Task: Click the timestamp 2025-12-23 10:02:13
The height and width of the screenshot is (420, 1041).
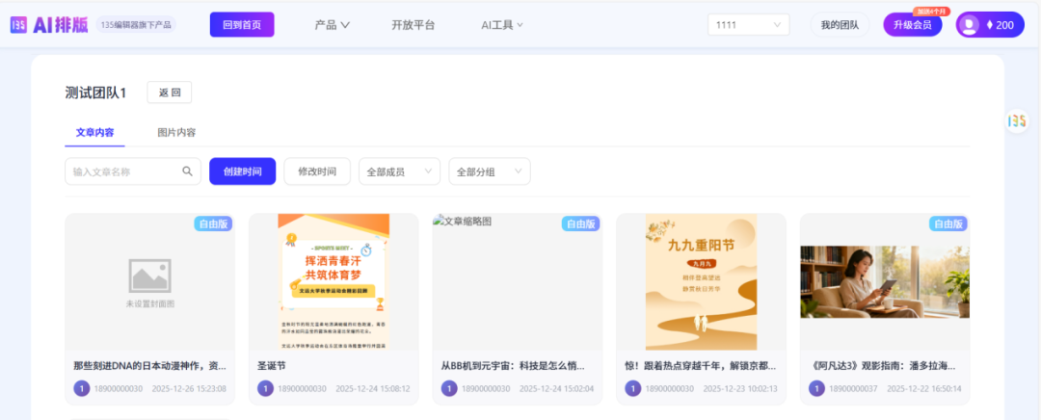Action: pyautogui.click(x=740, y=389)
